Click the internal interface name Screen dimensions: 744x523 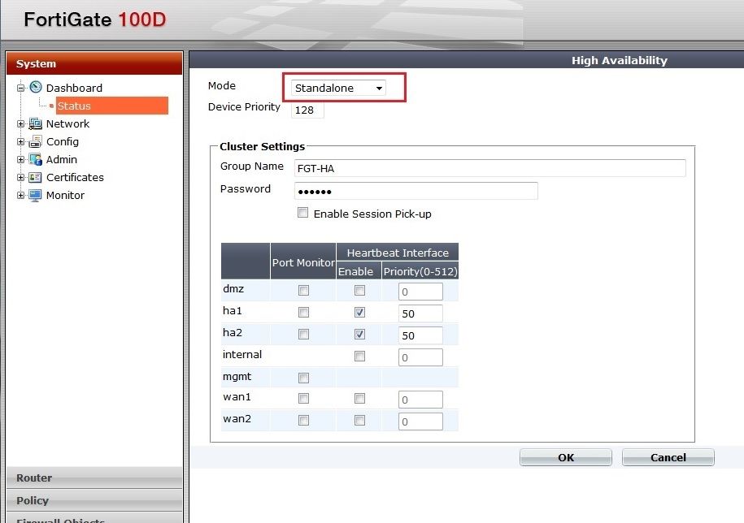(242, 354)
